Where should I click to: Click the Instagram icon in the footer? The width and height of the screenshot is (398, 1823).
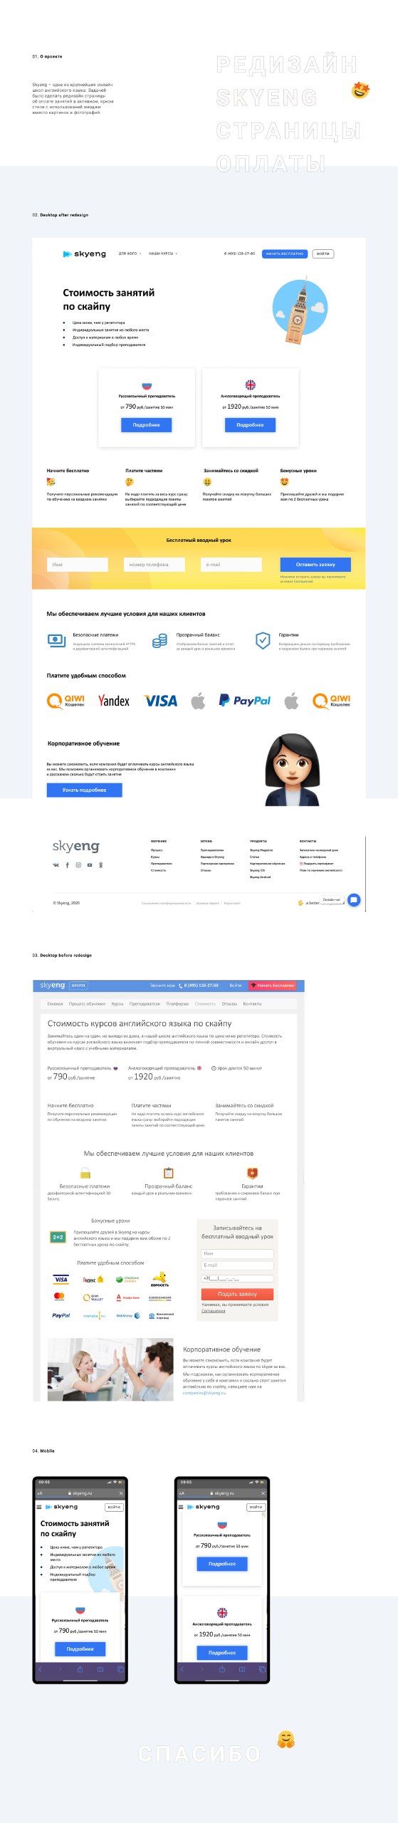point(78,865)
